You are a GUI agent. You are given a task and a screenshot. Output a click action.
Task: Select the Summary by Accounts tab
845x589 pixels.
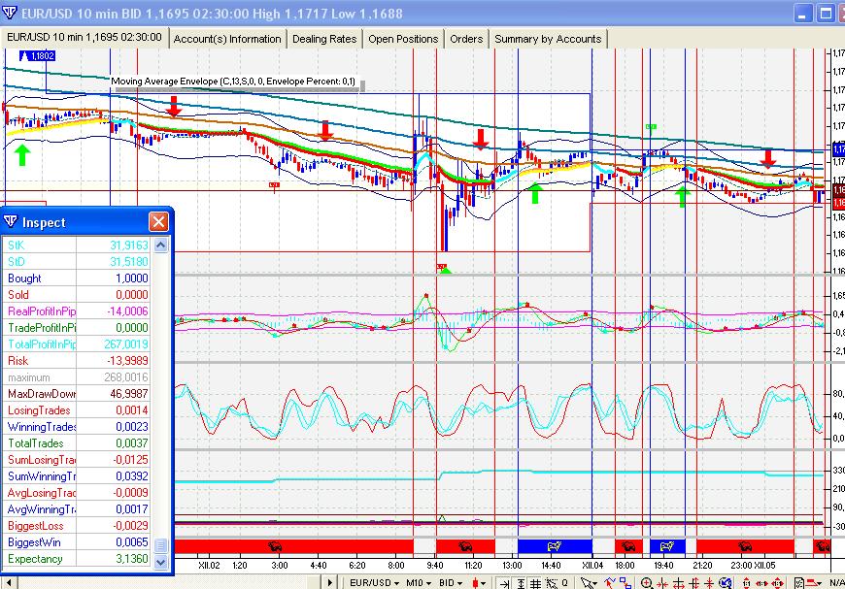coord(548,39)
